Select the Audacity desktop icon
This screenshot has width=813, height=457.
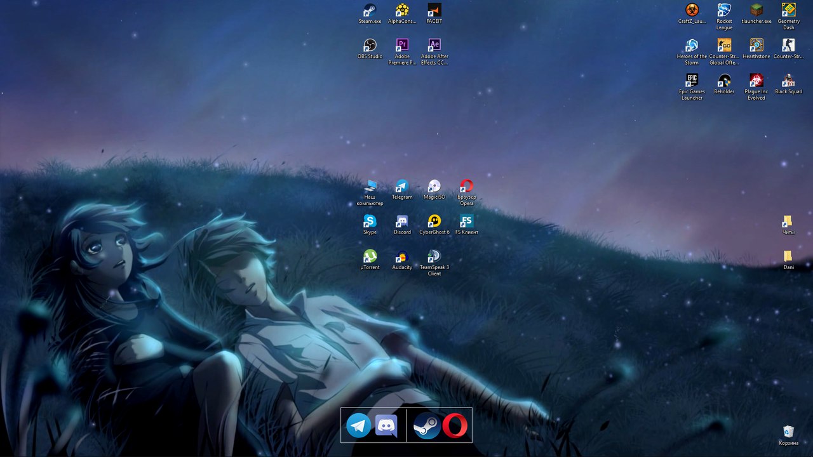point(402,260)
